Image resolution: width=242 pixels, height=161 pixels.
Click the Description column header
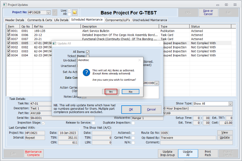[120, 27]
